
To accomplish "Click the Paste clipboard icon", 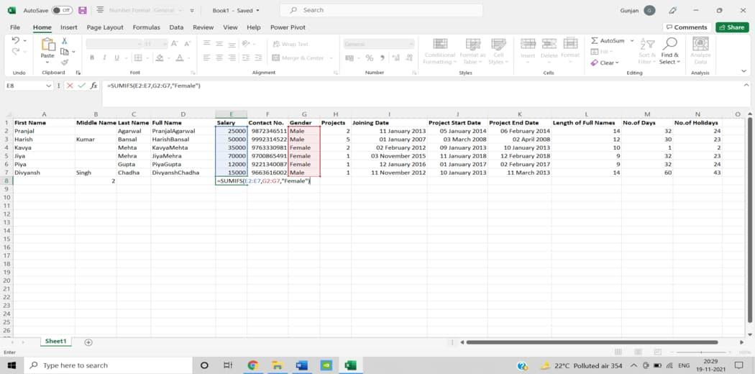I will 47,45.
